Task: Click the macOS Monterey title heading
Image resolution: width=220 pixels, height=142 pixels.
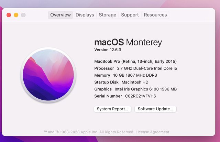Action: coord(128,42)
